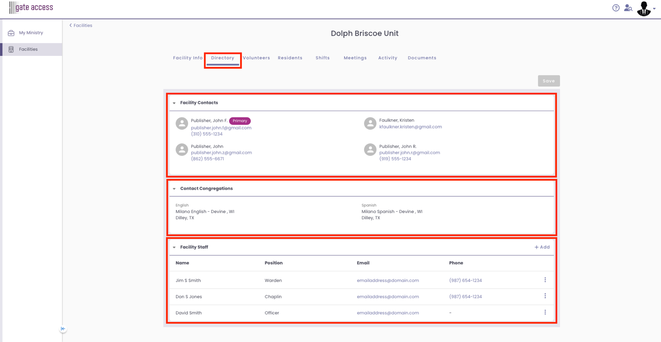Click the Email column header
661x342 pixels.
pos(363,263)
